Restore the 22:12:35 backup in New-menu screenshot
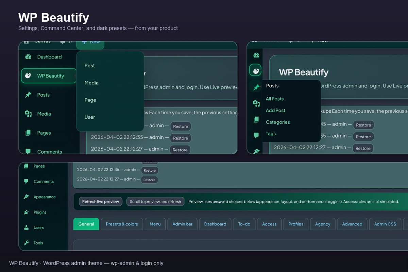Image resolution: width=408 pixels, height=272 pixels. click(x=181, y=138)
